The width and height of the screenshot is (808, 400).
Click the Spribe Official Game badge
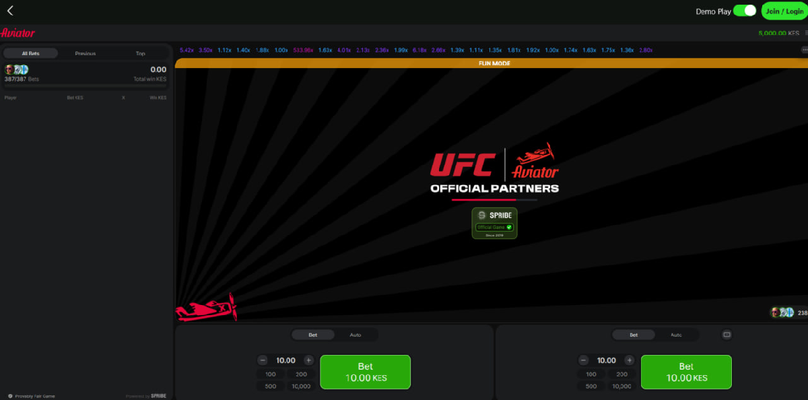point(494,223)
